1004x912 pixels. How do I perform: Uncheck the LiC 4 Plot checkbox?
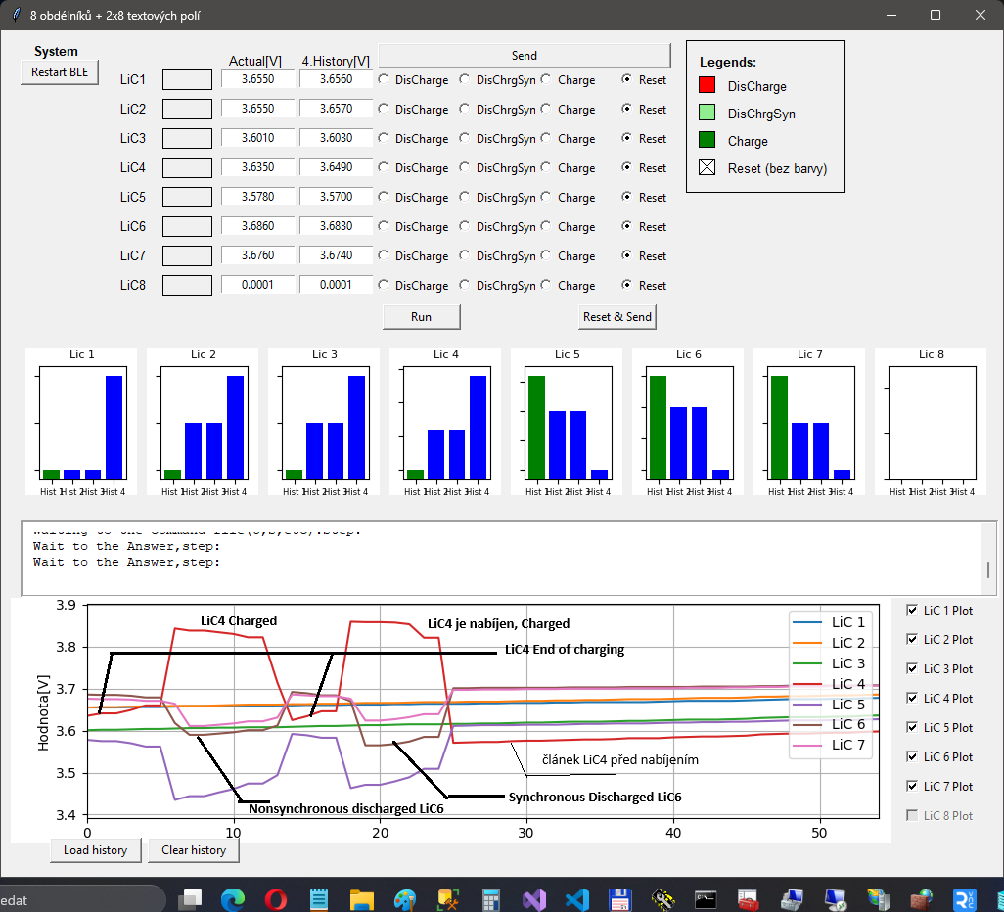point(913,699)
